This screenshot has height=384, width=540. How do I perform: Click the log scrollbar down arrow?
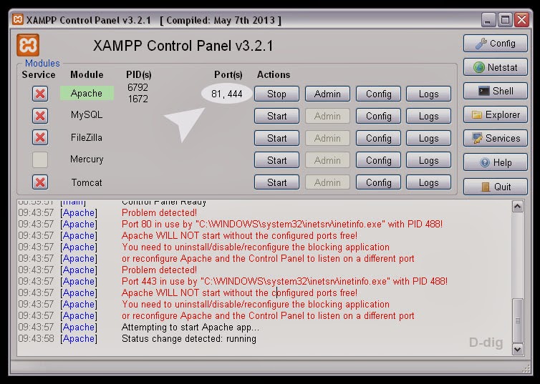pyautogui.click(x=518, y=349)
